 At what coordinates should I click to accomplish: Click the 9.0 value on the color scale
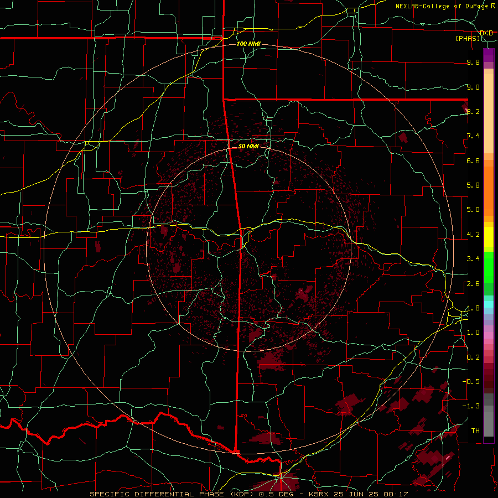coord(473,87)
